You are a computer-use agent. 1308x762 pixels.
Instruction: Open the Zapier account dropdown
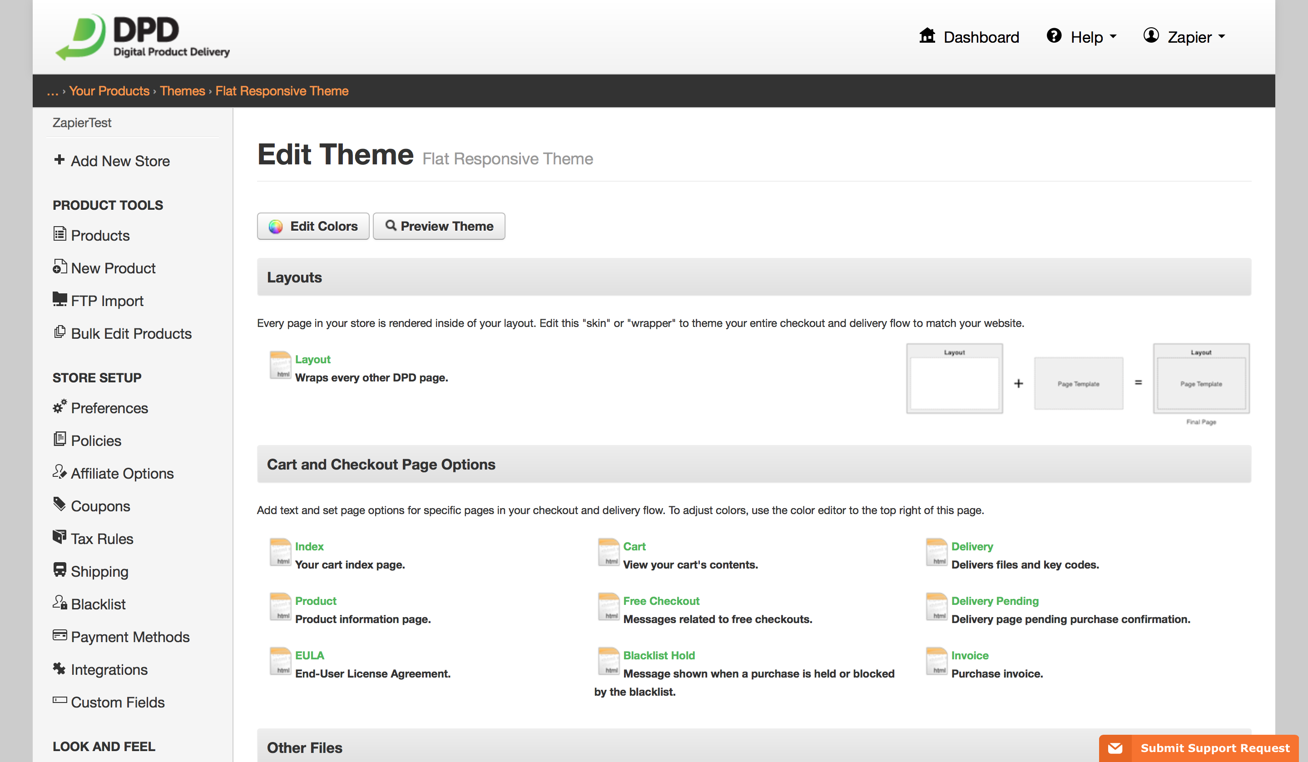tap(1184, 36)
